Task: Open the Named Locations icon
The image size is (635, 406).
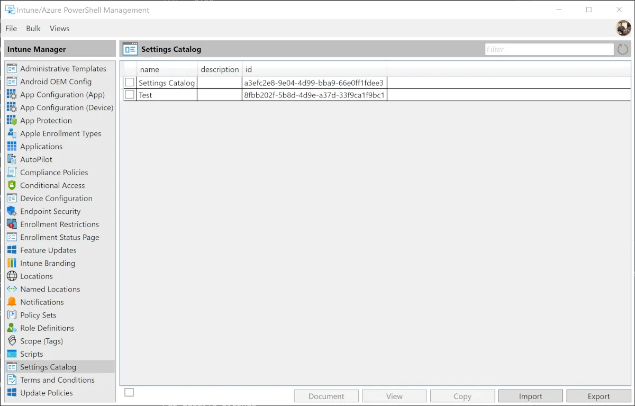Action: point(12,289)
